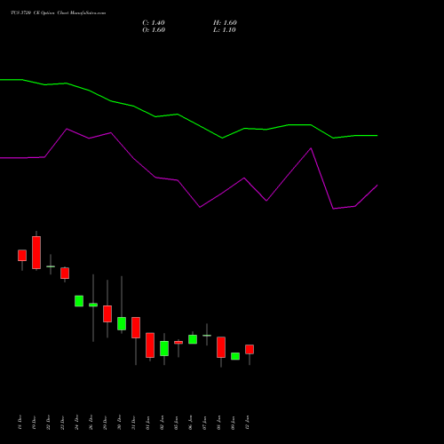444x444 pixels.
Task: Select the low value 'L: 1.10'
Action: tap(225, 30)
